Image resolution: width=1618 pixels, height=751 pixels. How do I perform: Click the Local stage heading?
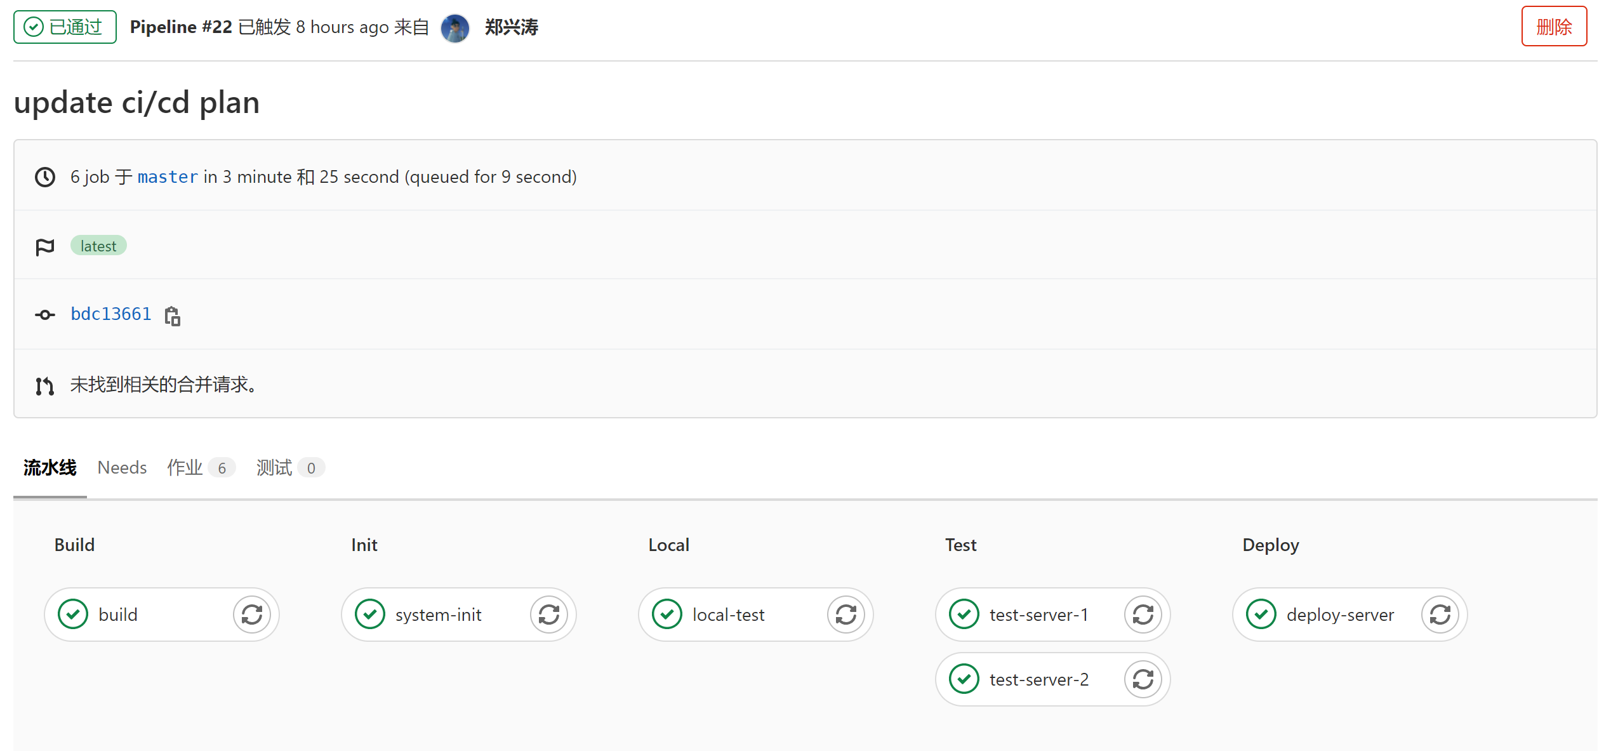[669, 545]
